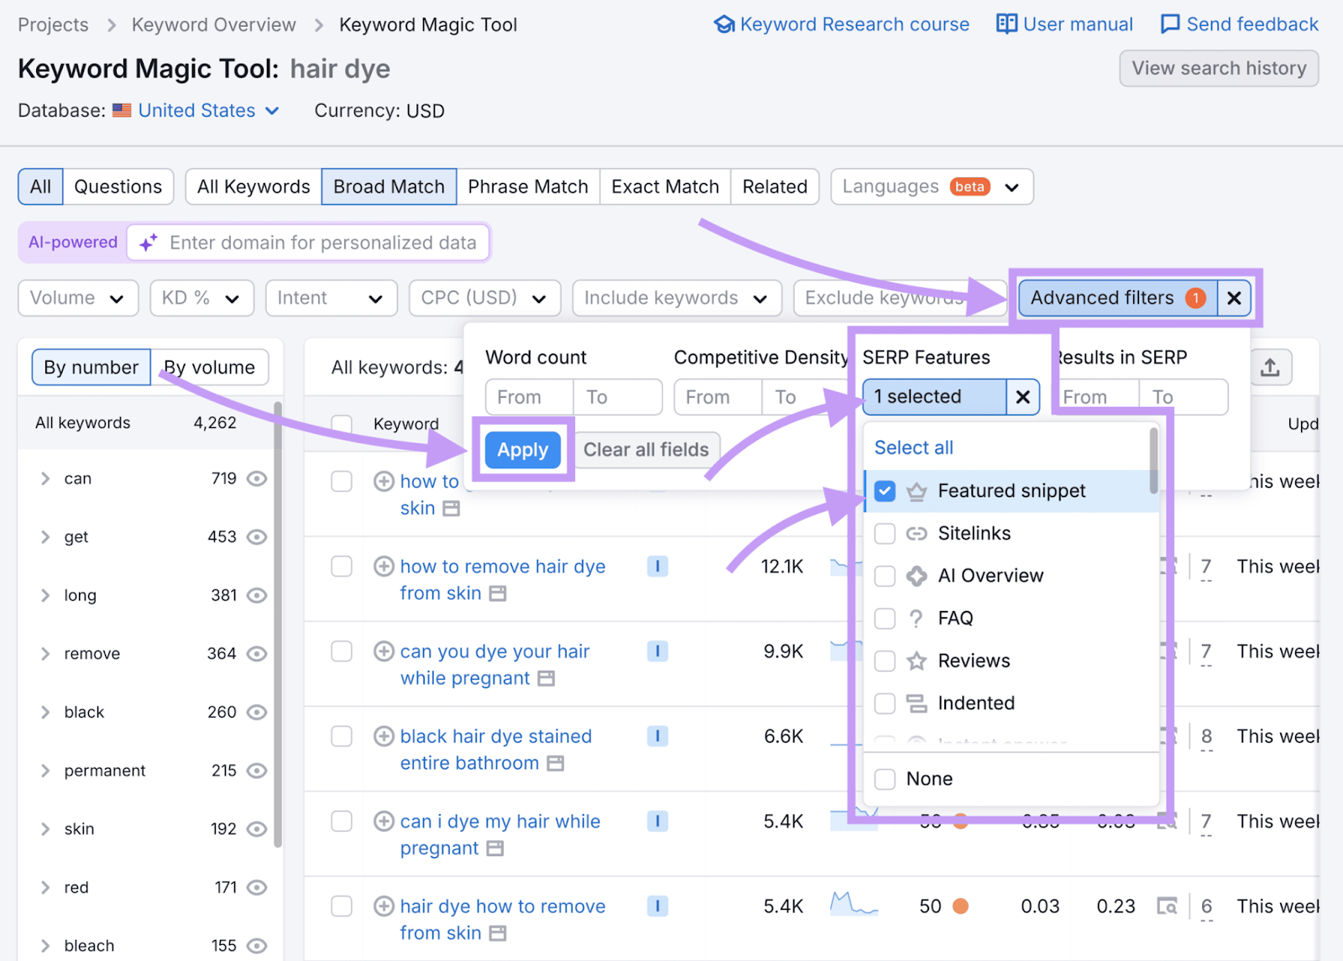Toggle eye icon for 'remove' keyword group
1343x961 pixels.
[x=258, y=654]
